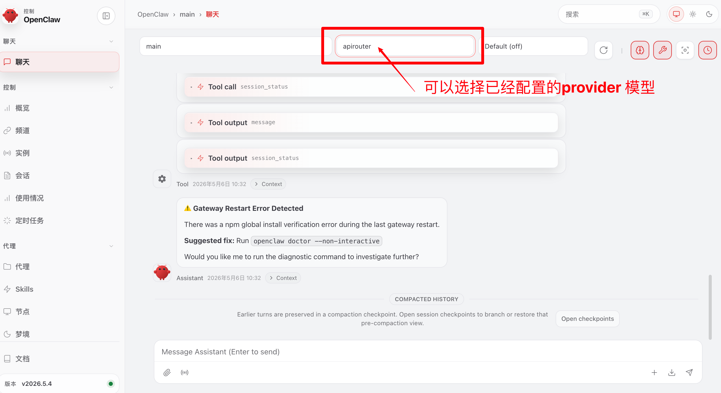Expand Tool call session_status row
The height and width of the screenshot is (393, 721).
tap(371, 87)
